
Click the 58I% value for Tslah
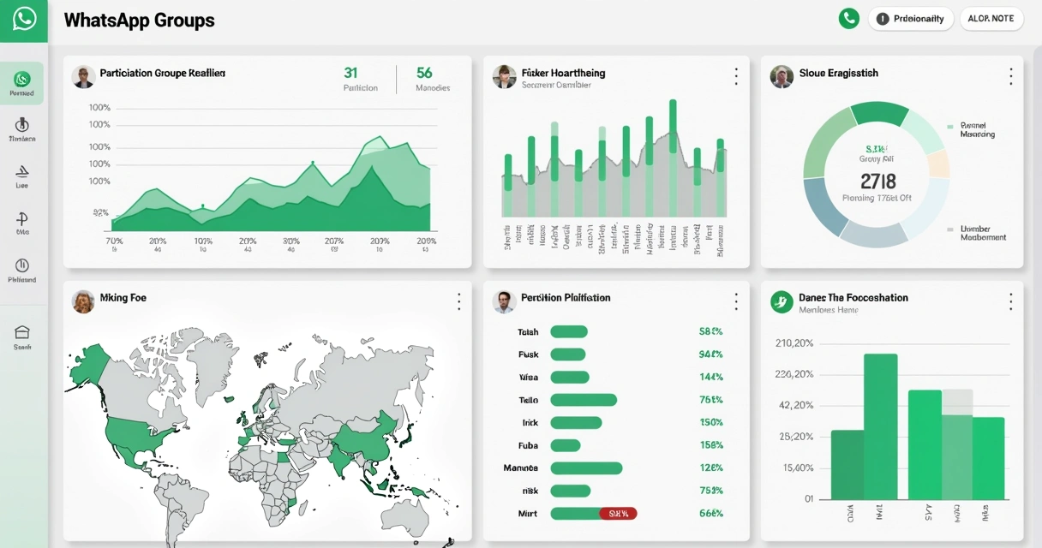(710, 331)
